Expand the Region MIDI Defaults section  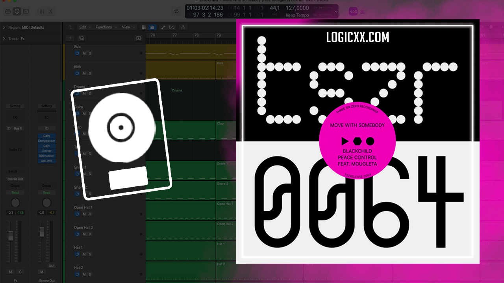[4, 28]
